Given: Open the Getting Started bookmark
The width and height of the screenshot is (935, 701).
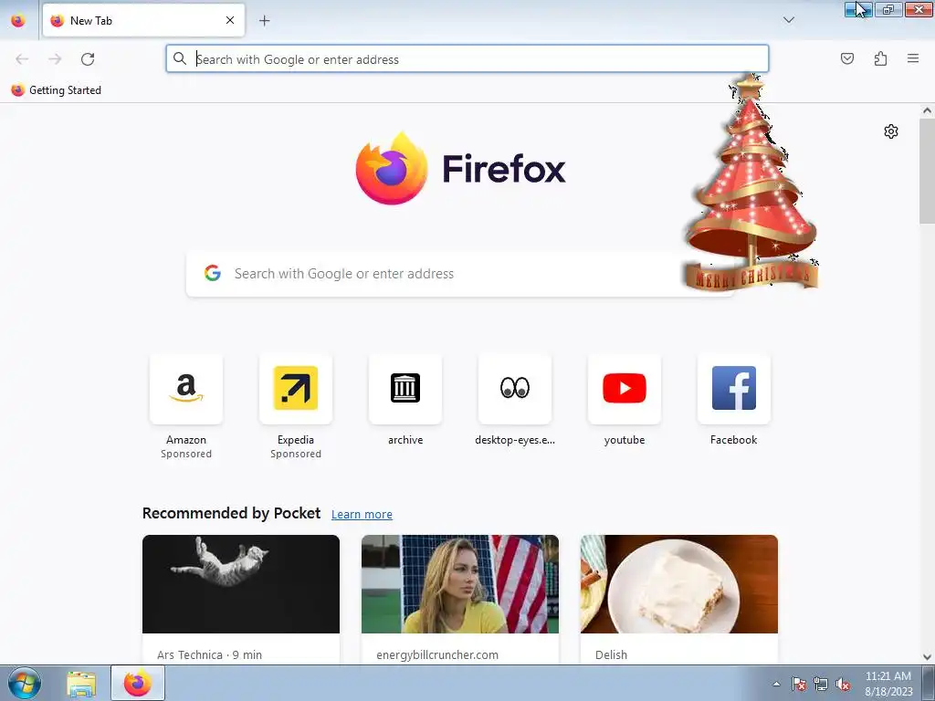Looking at the screenshot, I should pyautogui.click(x=57, y=90).
